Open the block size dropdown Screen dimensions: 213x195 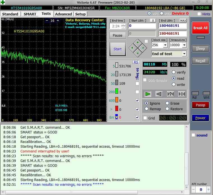tap(165, 45)
